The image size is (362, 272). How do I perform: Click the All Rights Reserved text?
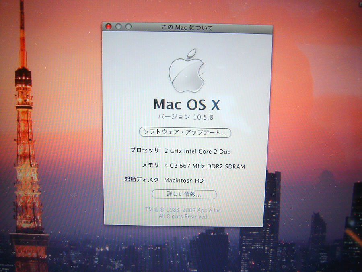click(183, 217)
